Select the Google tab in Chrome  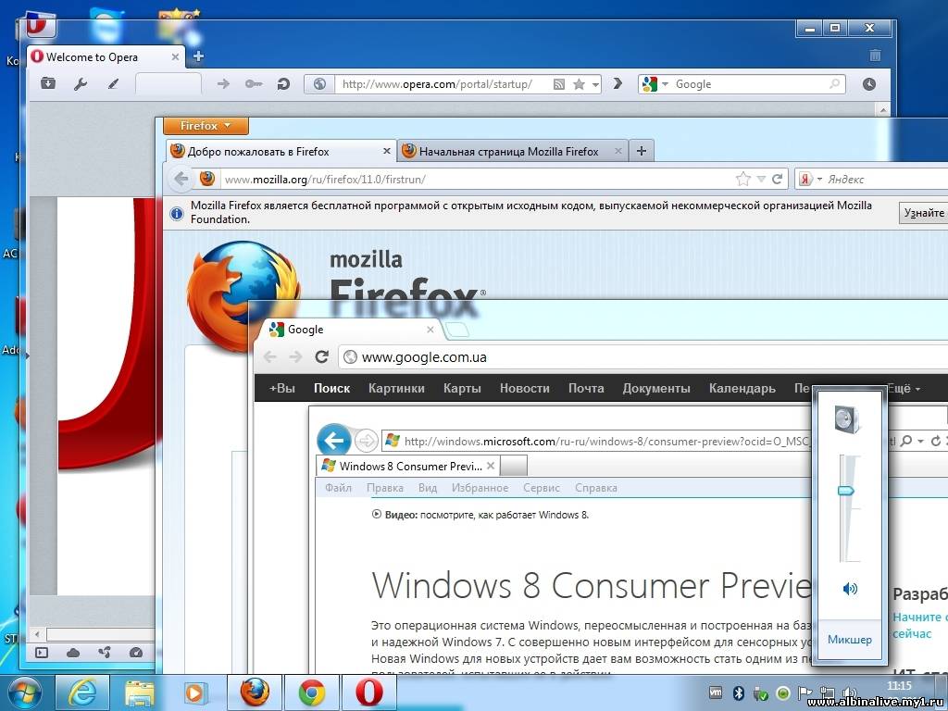pyautogui.click(x=351, y=330)
